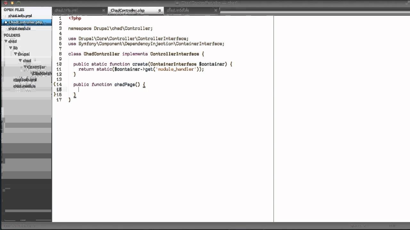
Task: Place cursor on the <?php line
Action: pos(75,18)
